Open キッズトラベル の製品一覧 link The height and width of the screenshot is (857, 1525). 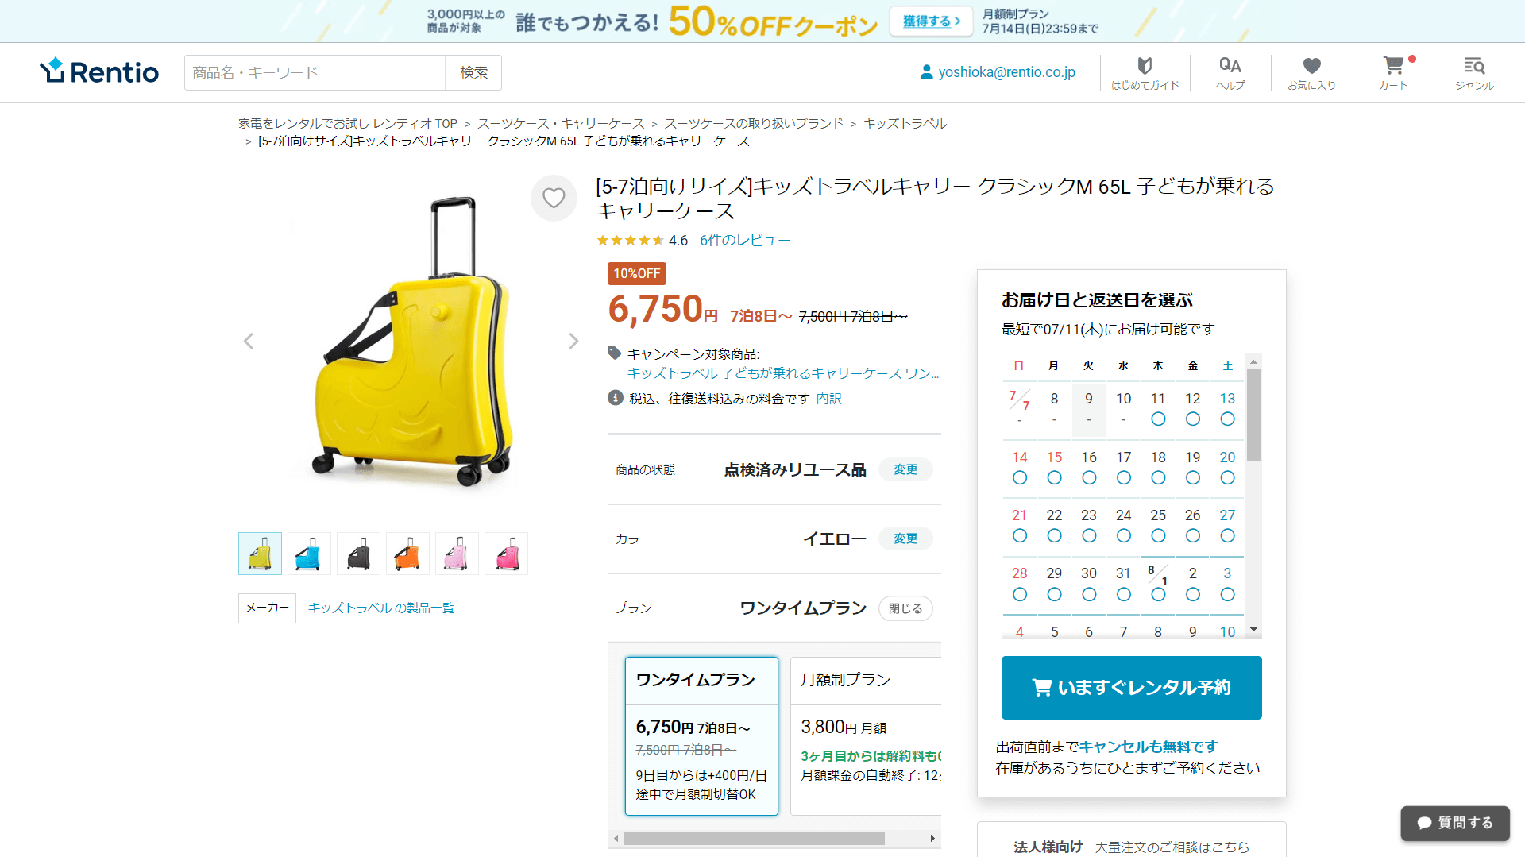click(381, 608)
